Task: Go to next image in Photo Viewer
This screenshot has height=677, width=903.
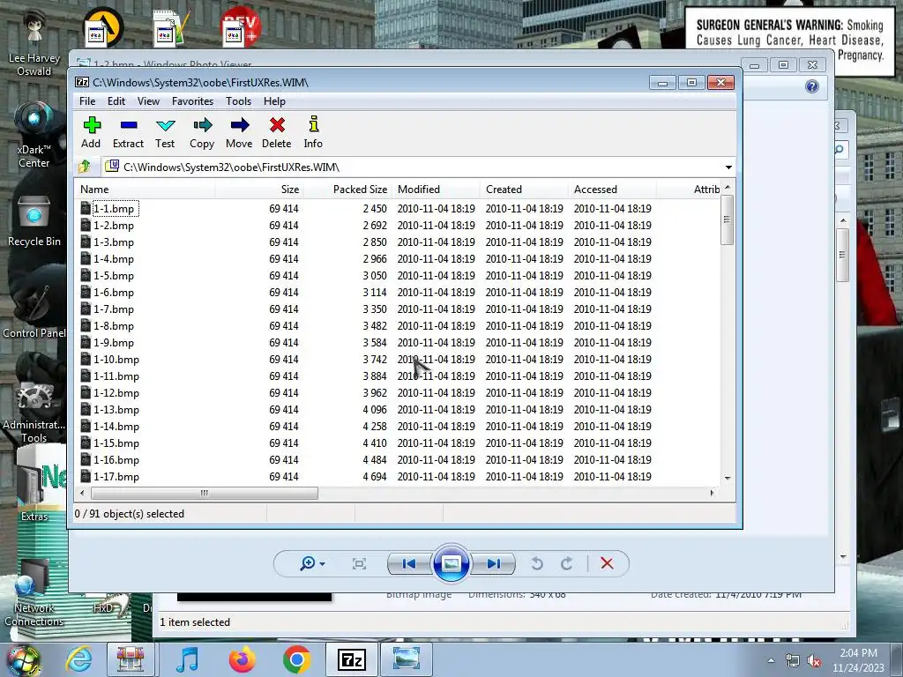Action: (x=494, y=563)
